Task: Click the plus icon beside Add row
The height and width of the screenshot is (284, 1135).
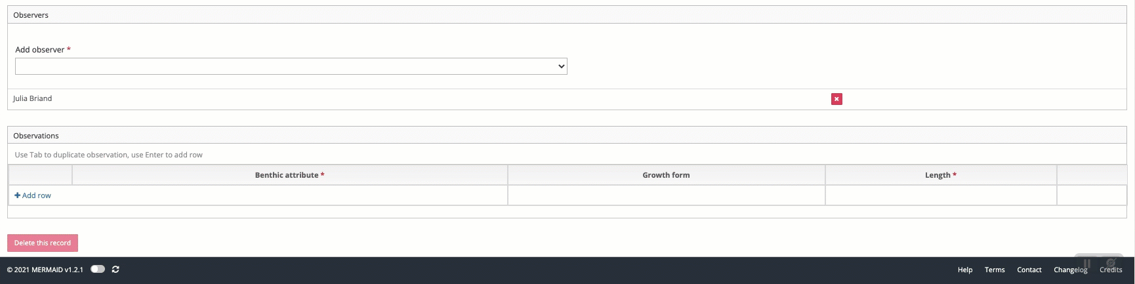Action: 17,195
